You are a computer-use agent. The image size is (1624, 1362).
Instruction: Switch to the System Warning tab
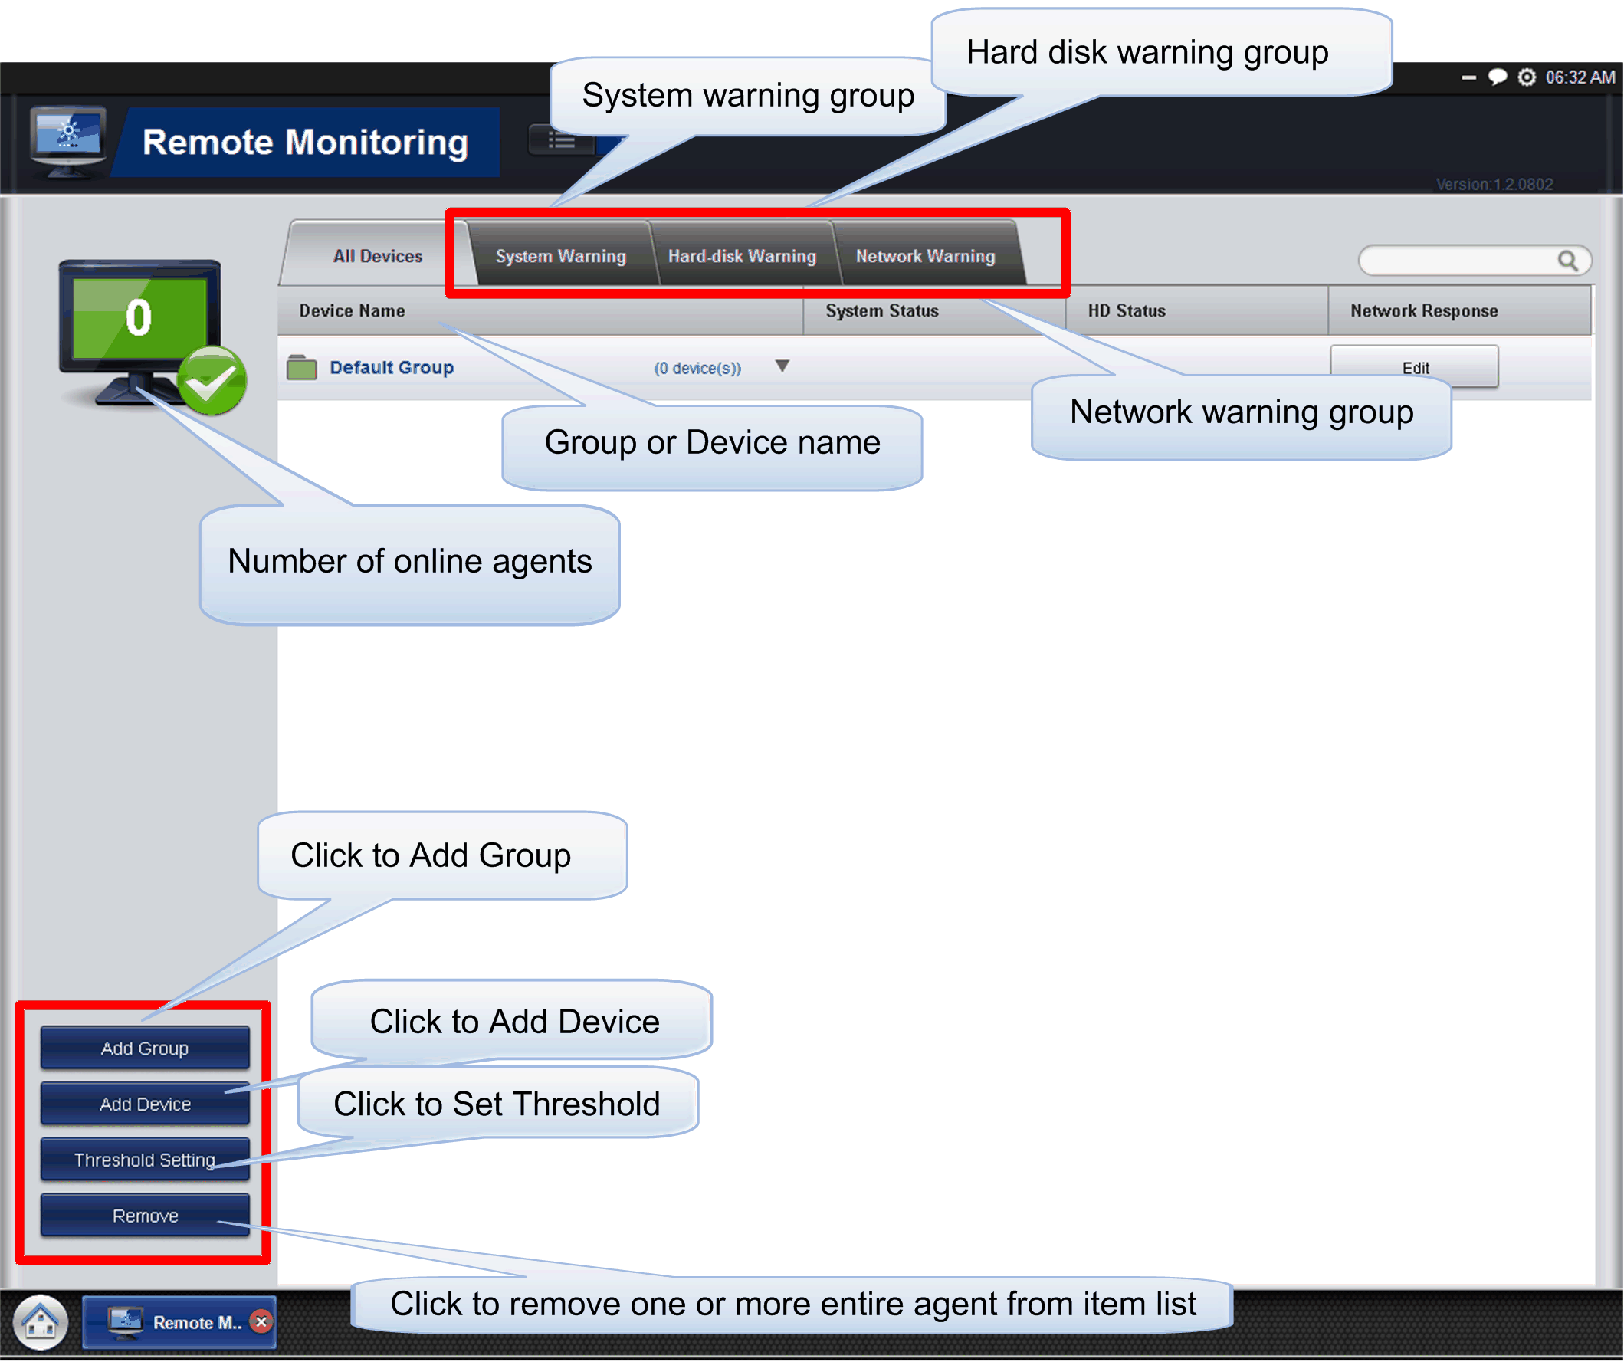[561, 256]
